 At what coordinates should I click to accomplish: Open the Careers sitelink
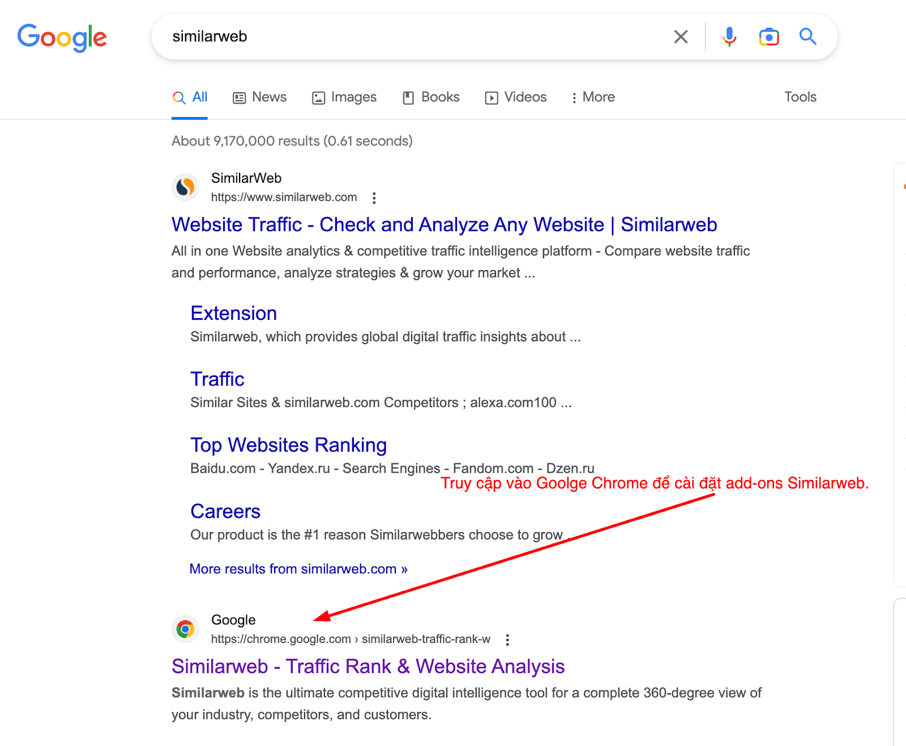(x=225, y=512)
